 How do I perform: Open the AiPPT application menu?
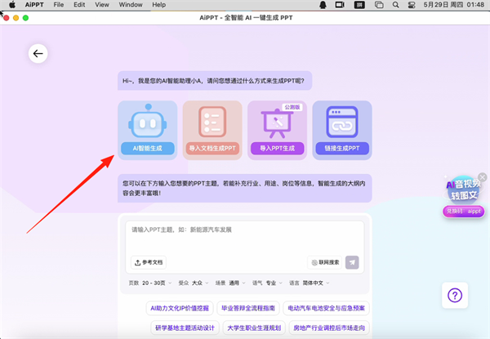[x=34, y=5]
